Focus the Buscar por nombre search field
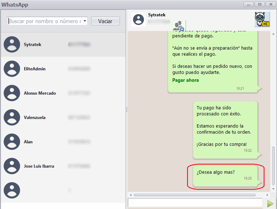 pos(45,21)
